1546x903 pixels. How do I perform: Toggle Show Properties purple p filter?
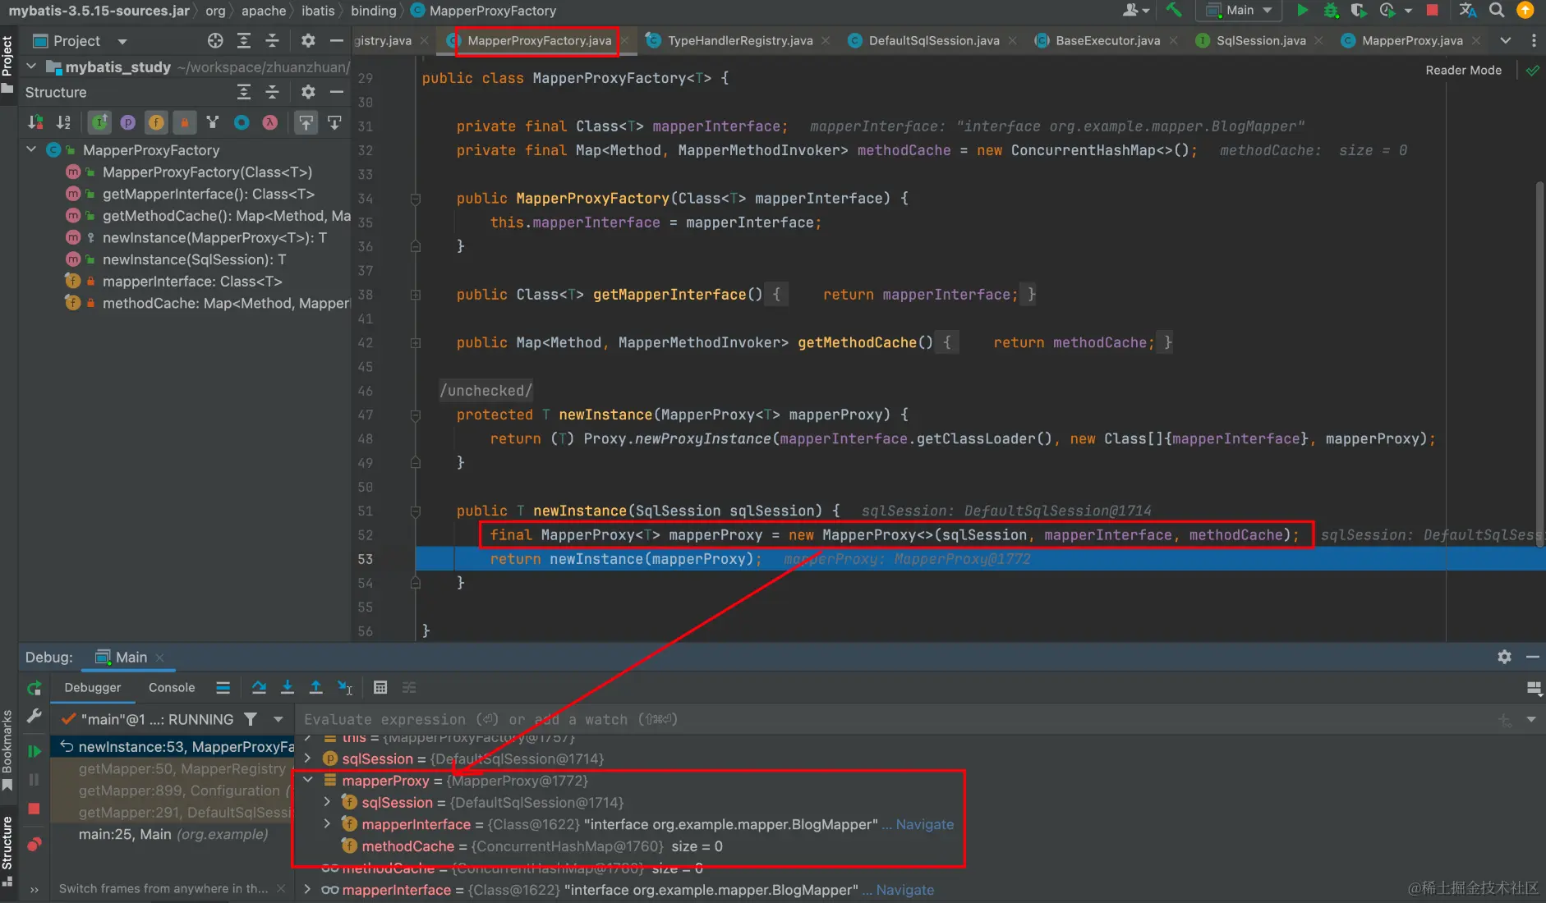127,122
